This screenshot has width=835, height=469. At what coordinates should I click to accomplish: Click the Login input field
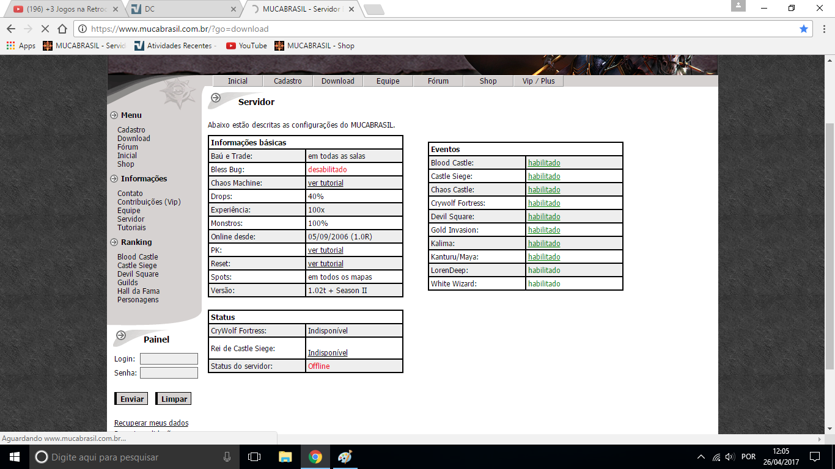169,359
